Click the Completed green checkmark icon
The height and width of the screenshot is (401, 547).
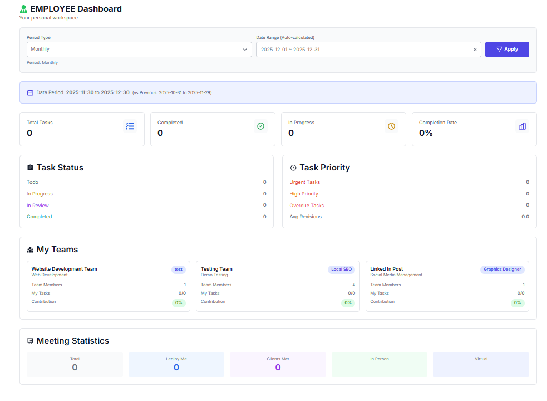(x=260, y=126)
